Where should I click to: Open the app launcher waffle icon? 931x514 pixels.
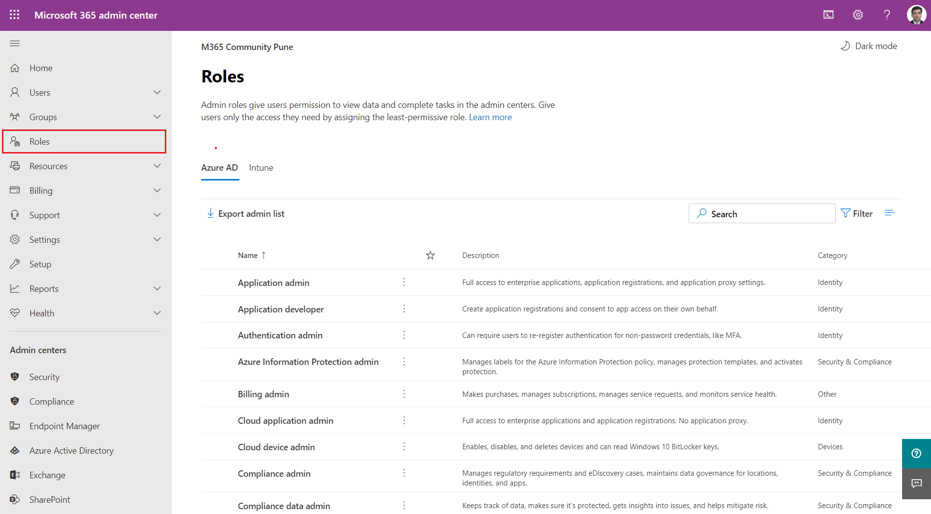click(15, 15)
